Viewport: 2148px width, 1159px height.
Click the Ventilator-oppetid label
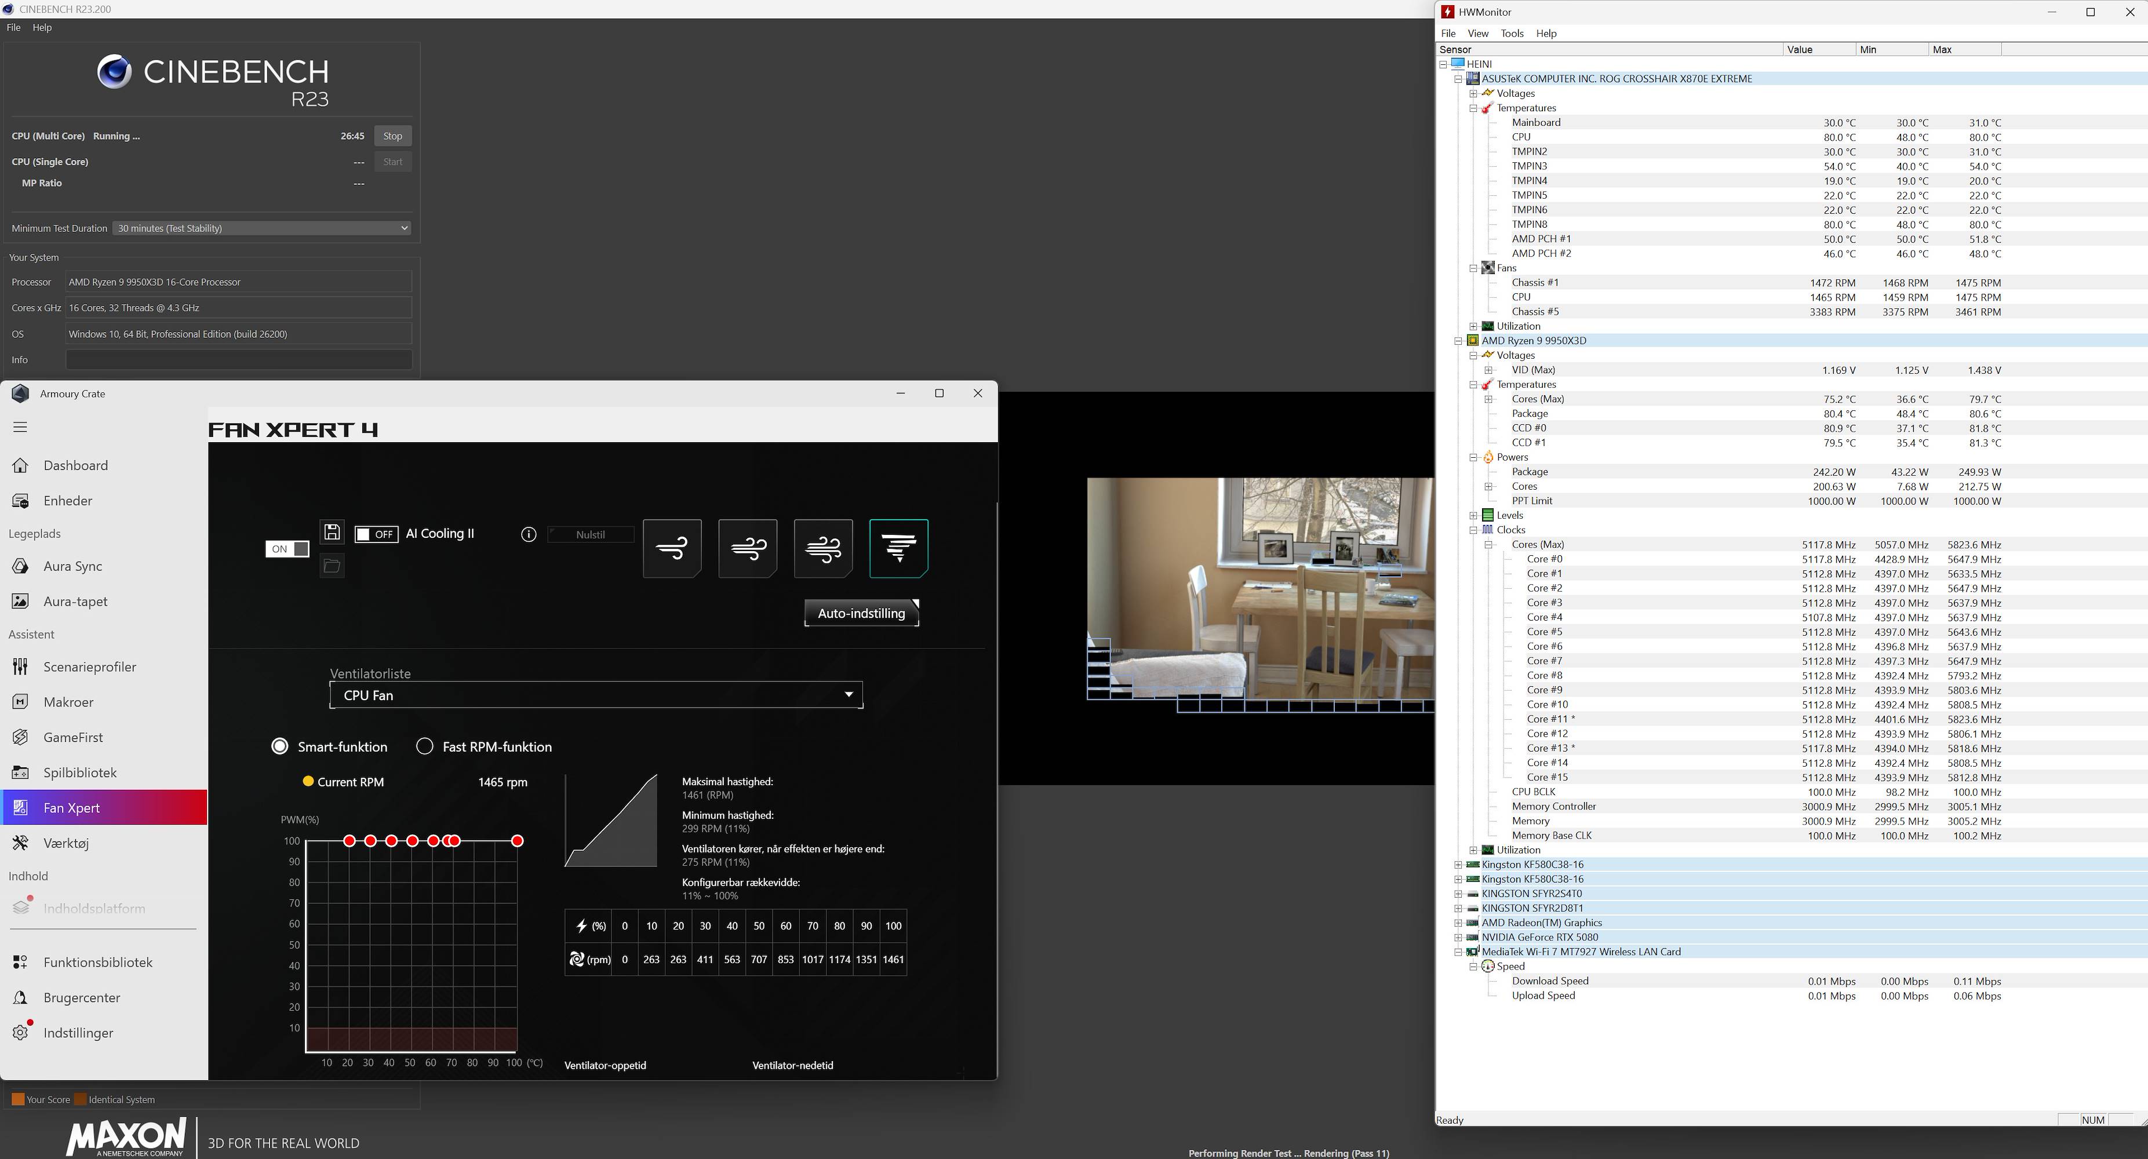605,1065
